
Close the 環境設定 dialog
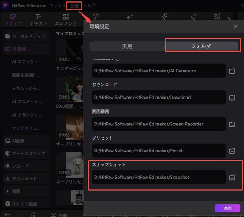236,26
